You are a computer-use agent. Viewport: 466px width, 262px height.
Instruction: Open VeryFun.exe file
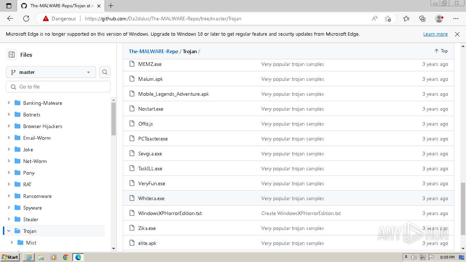click(x=151, y=183)
